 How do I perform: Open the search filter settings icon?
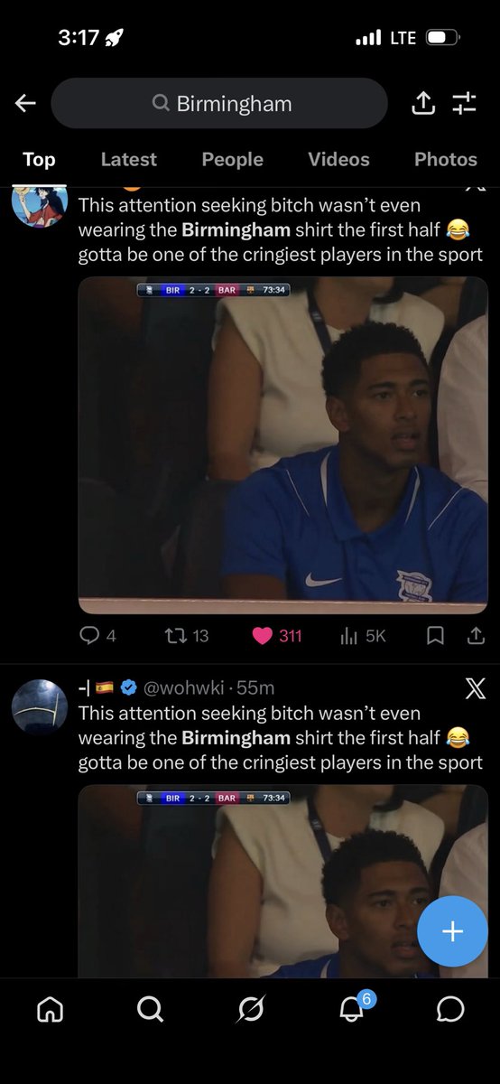(x=464, y=104)
